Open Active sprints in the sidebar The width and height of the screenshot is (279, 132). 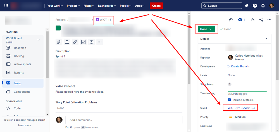23,64
